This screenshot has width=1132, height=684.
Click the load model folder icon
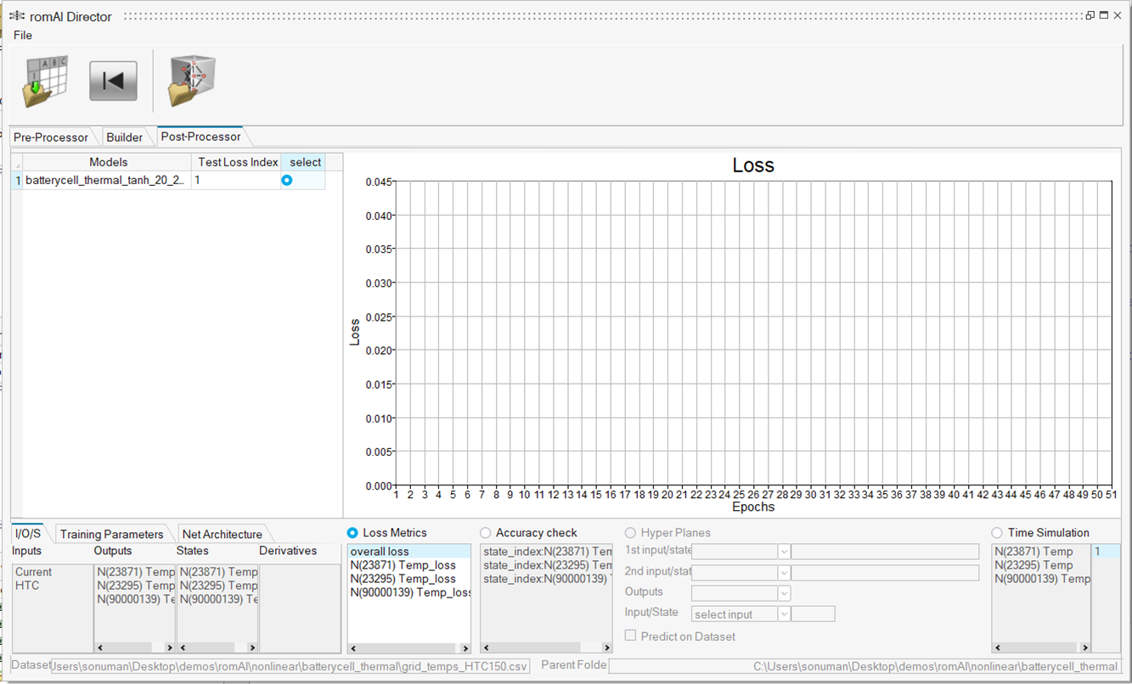point(191,81)
